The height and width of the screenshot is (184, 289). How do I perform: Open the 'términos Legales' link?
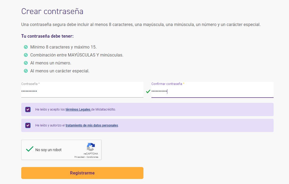pos(77,109)
